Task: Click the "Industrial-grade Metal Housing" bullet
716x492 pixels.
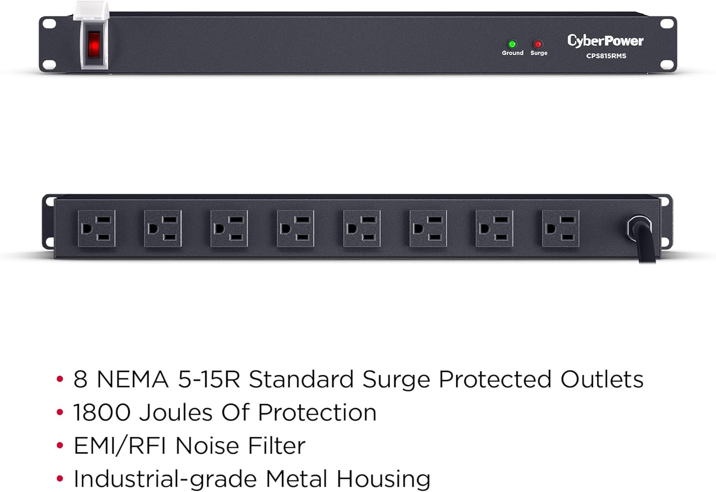Action: pos(252,479)
